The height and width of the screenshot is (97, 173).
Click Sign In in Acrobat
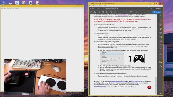point(158,8)
